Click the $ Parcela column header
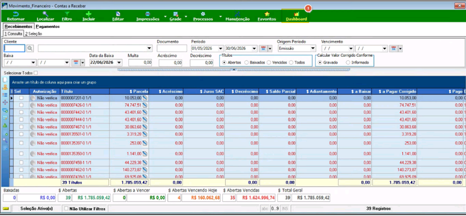Screen dimensions: 466x216 pos(129,91)
